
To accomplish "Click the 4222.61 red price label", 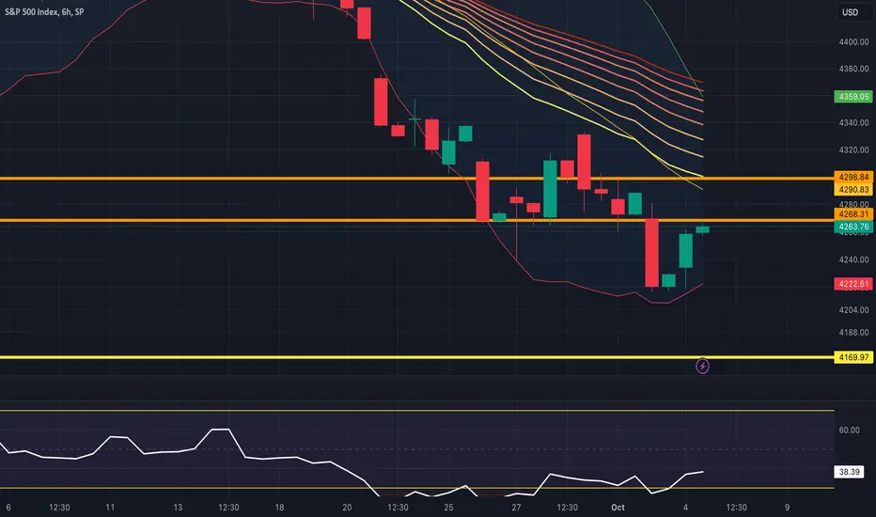I will [853, 284].
